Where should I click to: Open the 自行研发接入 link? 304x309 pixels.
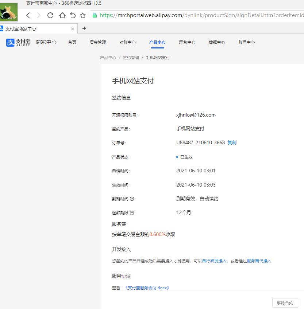tap(214, 261)
